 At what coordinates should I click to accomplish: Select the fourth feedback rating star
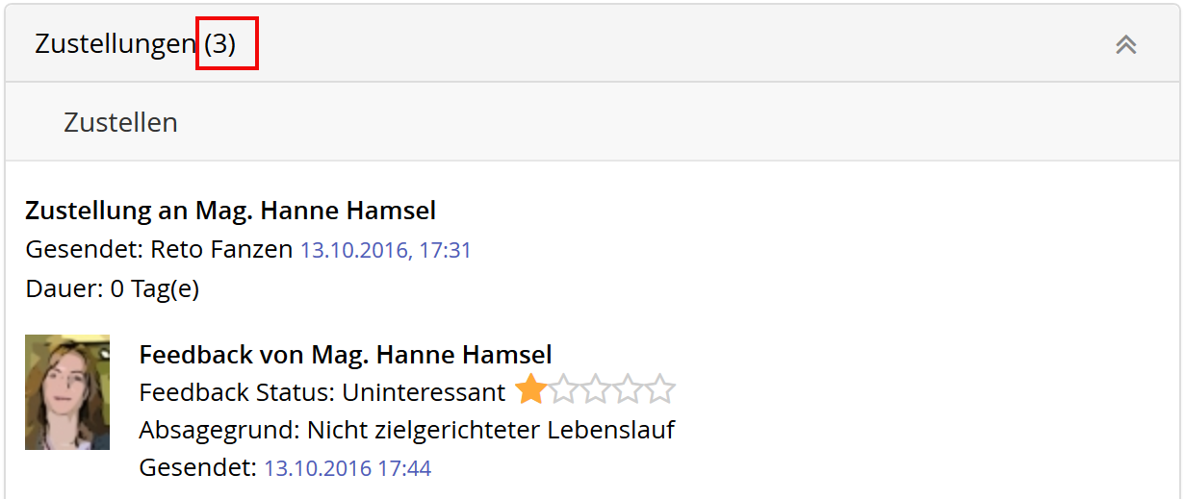pos(628,390)
